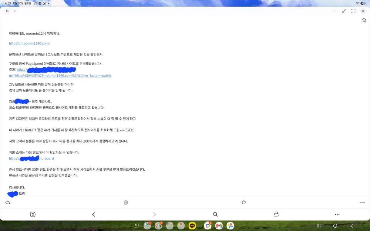Open the search magnifier in bottom bar

pos(215,214)
